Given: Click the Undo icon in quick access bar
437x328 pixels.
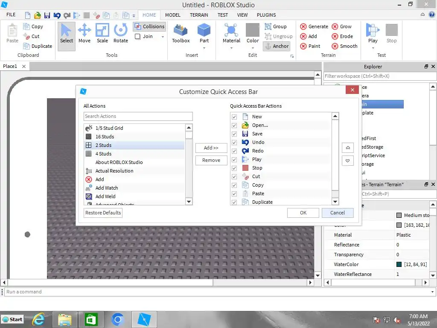Looking at the screenshot, I should [x=57, y=15].
